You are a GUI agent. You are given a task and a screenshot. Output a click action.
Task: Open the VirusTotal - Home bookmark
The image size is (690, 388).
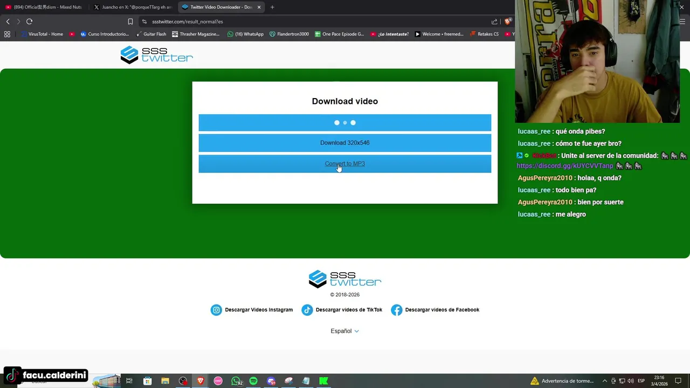42,34
